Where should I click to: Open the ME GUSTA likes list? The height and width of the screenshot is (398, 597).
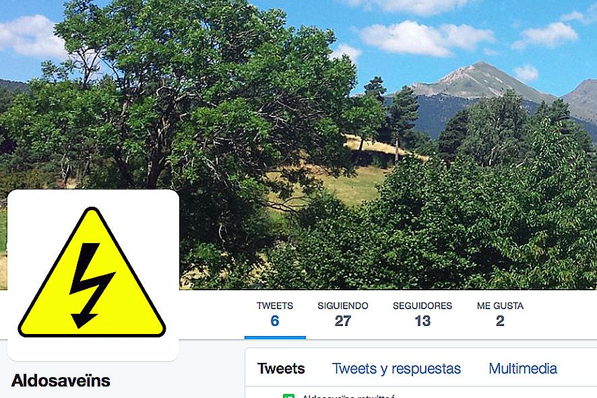coord(500,306)
